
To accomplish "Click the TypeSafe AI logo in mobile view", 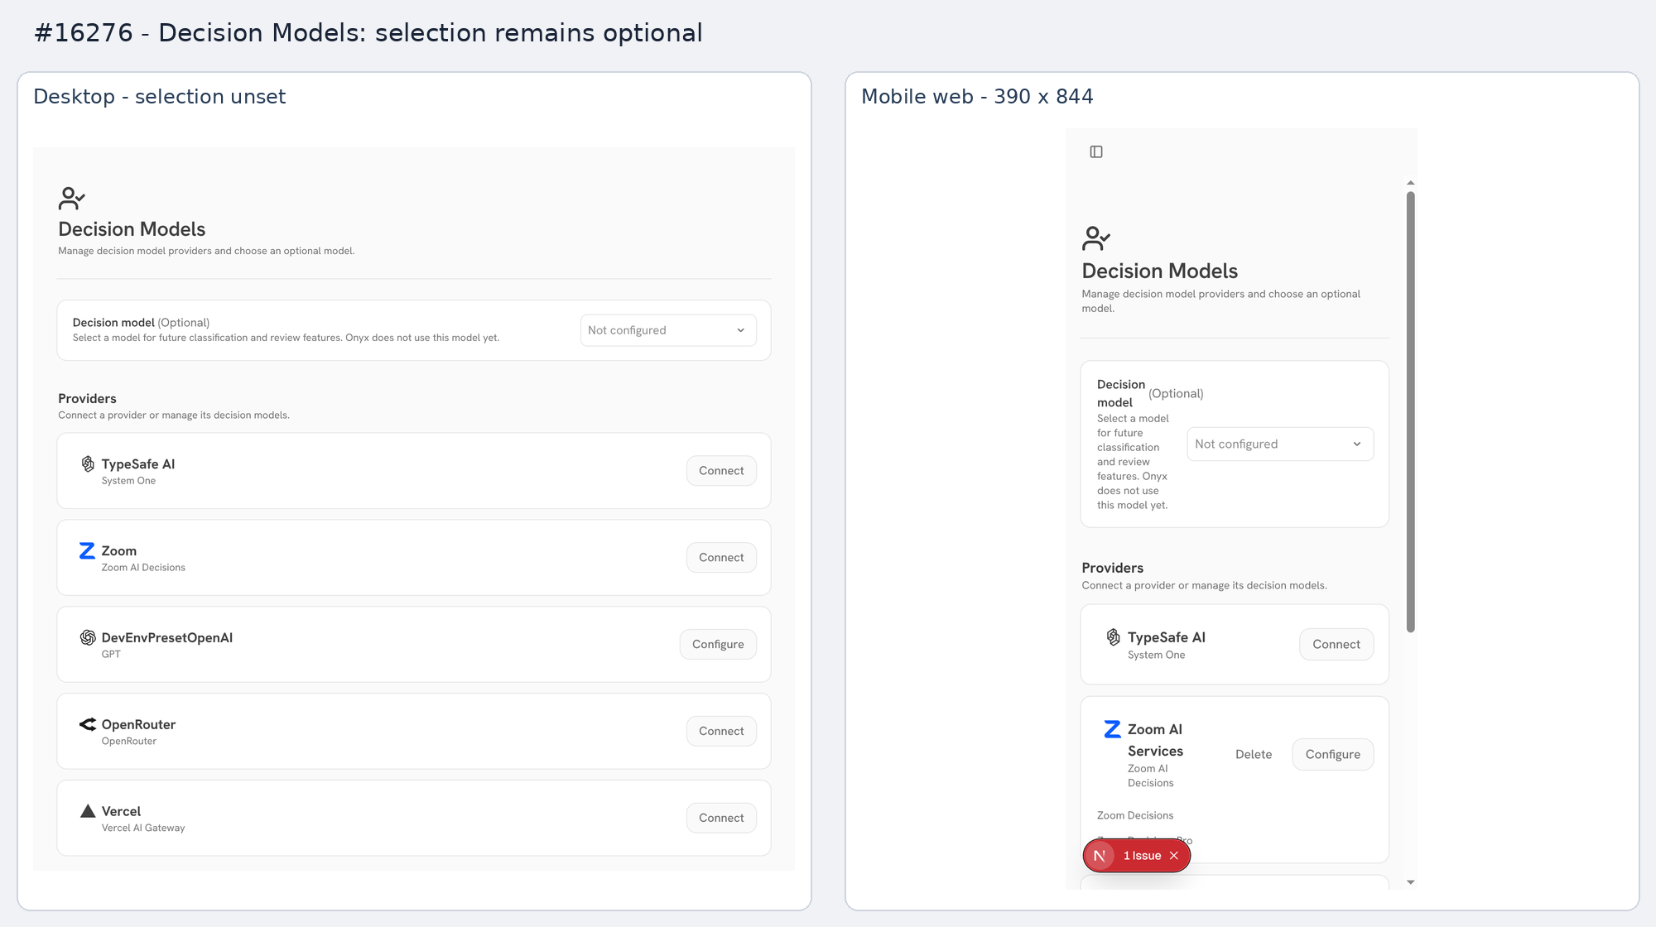I will [1114, 636].
